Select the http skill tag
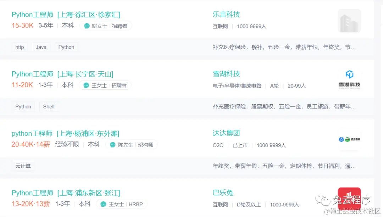 click(20, 47)
